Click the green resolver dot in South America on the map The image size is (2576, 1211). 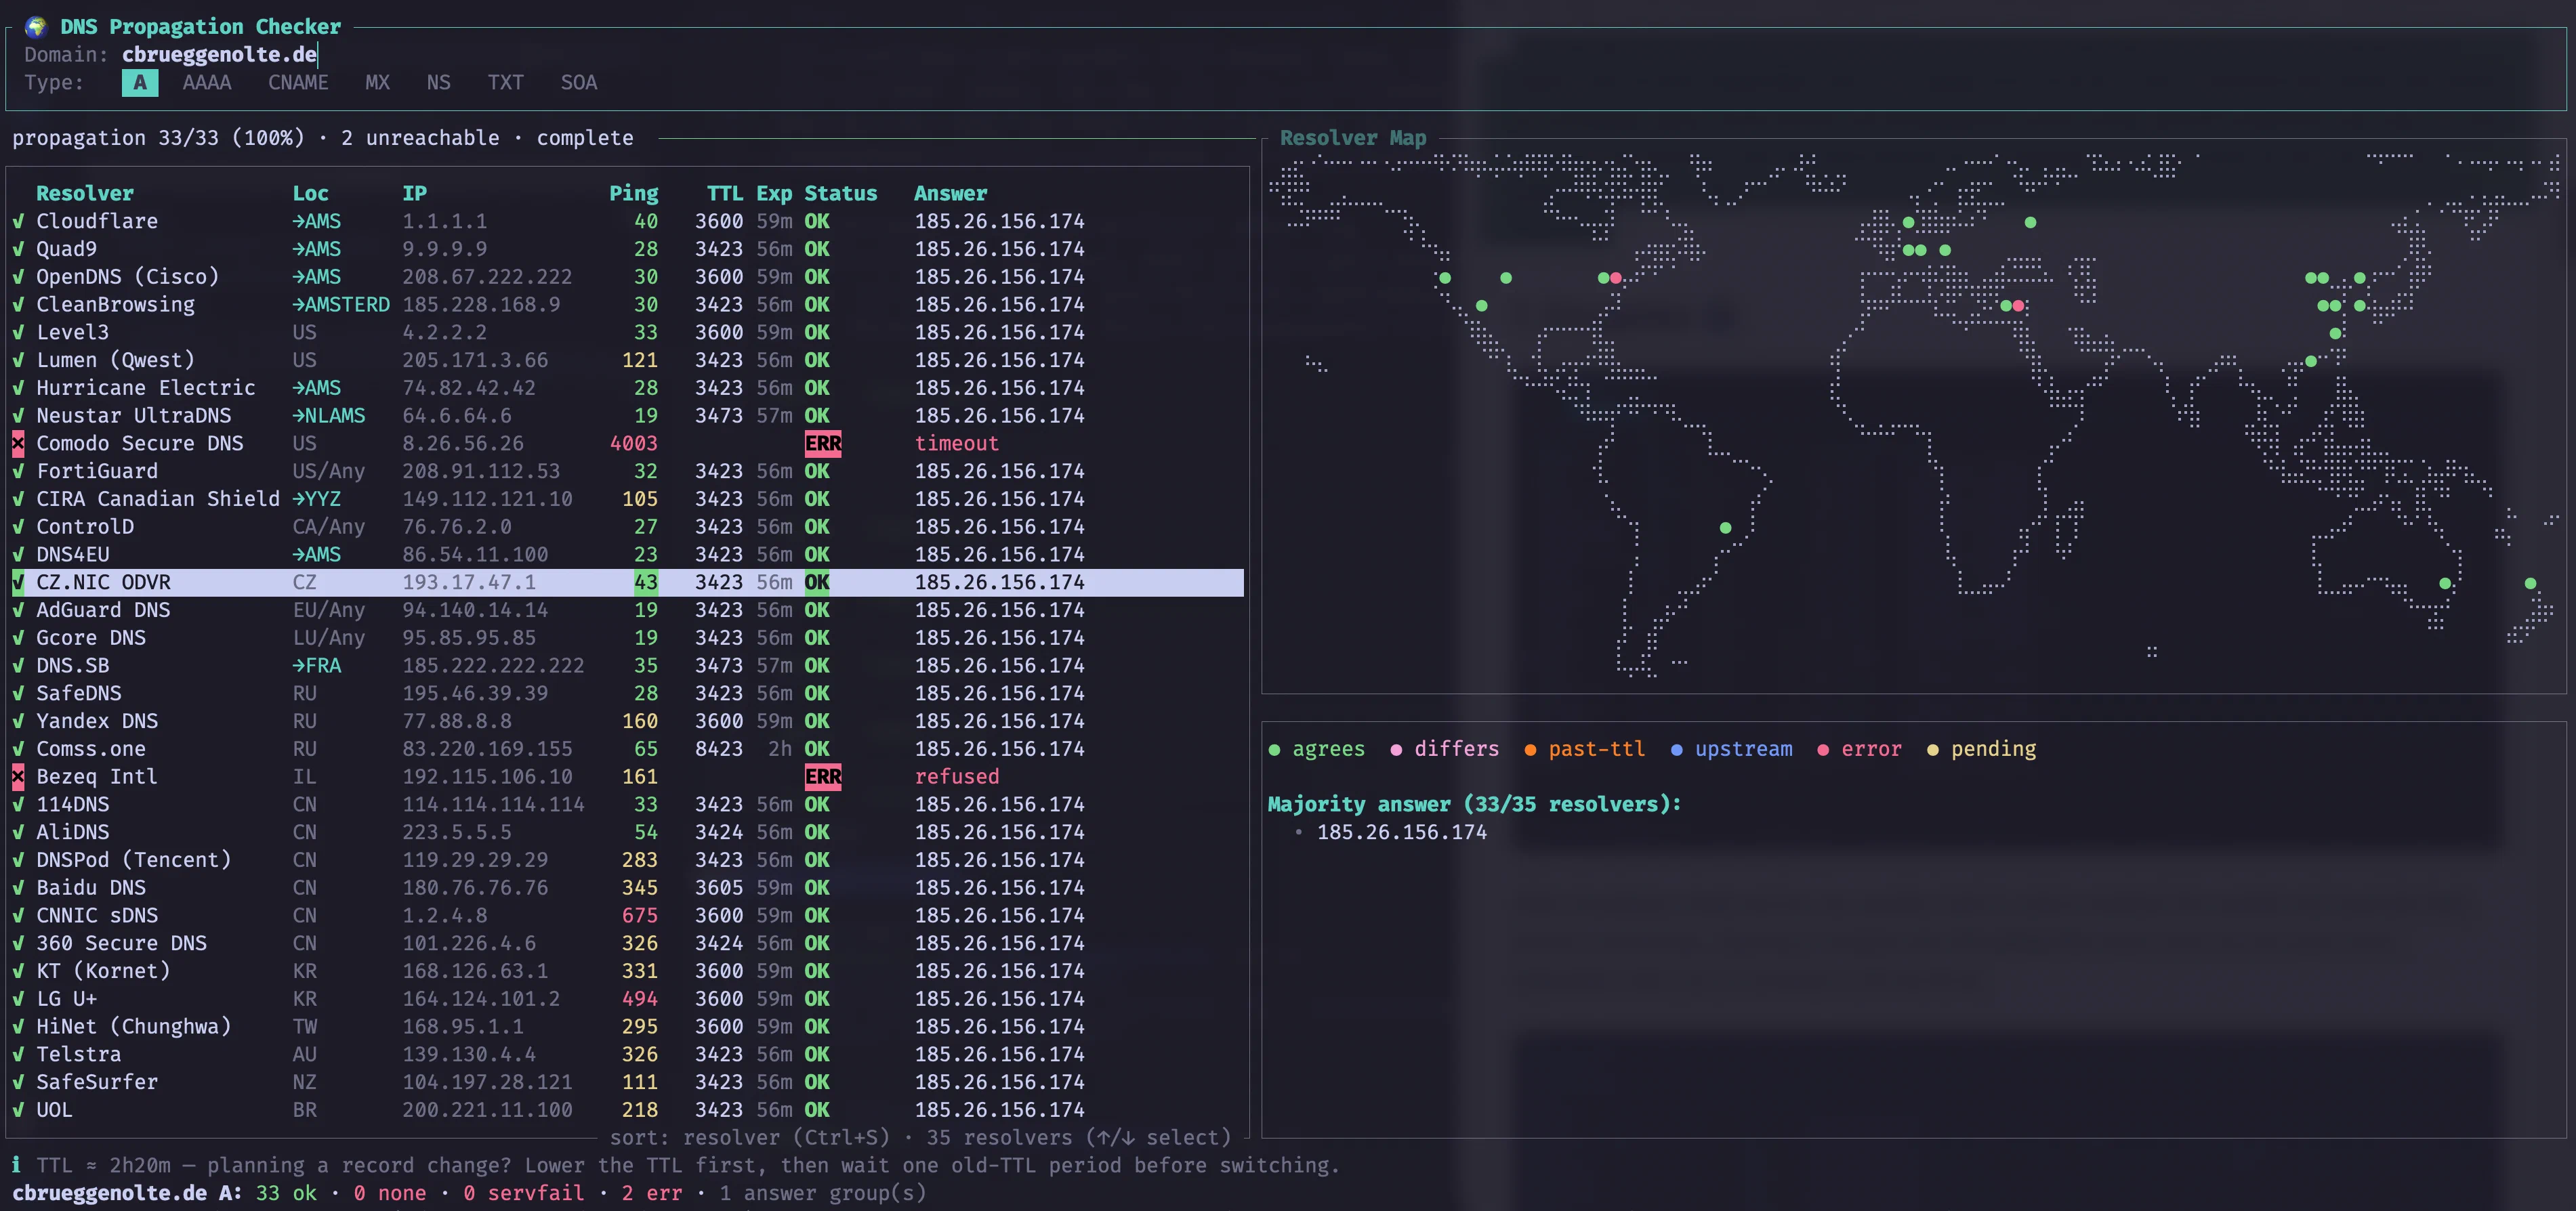(1725, 528)
